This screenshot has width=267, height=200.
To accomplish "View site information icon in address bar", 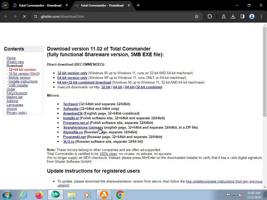I will click(x=36, y=16).
